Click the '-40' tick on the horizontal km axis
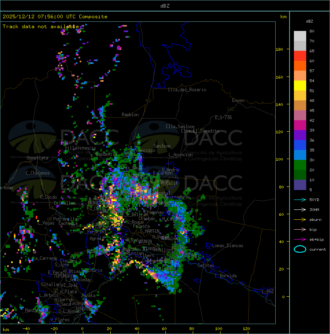Screen dimensions: 330x334 [x=26, y=329]
